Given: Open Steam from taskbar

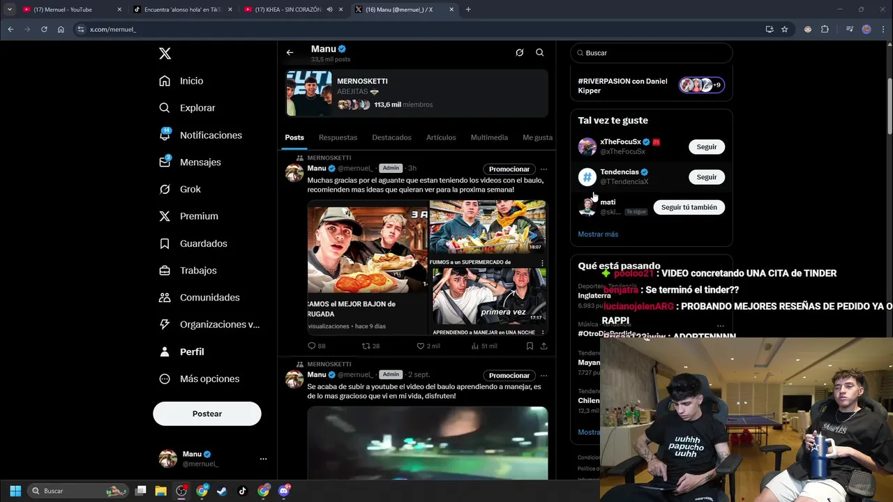Looking at the screenshot, I should pyautogui.click(x=222, y=491).
